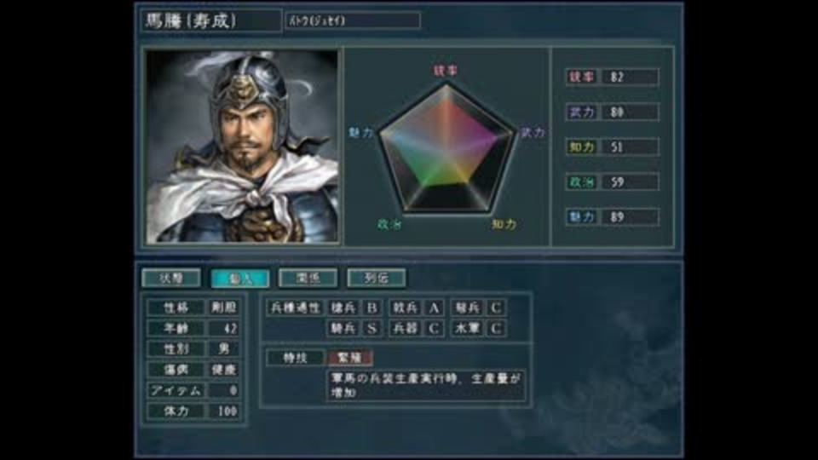
Task: Click the katakana name reading field
Action: point(352,20)
